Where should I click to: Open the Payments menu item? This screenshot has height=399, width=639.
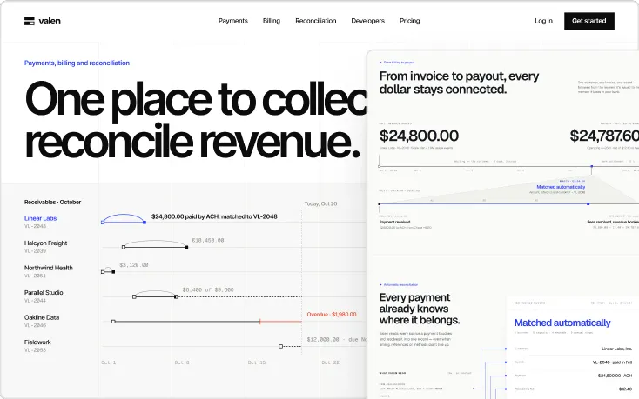tap(232, 21)
